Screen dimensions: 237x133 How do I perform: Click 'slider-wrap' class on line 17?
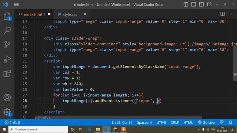pos(84,38)
